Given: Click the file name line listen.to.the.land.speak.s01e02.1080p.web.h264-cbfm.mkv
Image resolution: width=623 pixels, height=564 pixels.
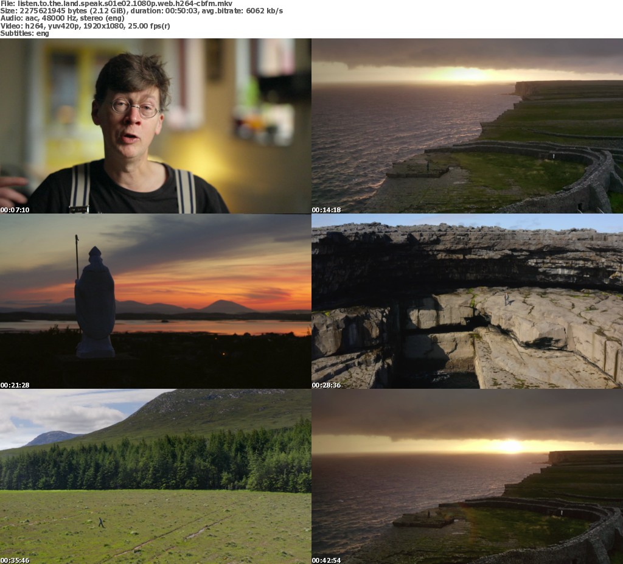Looking at the screenshot, I should (116, 4).
